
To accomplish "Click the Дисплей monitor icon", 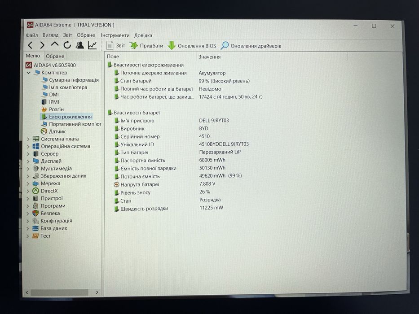I will click(36, 161).
